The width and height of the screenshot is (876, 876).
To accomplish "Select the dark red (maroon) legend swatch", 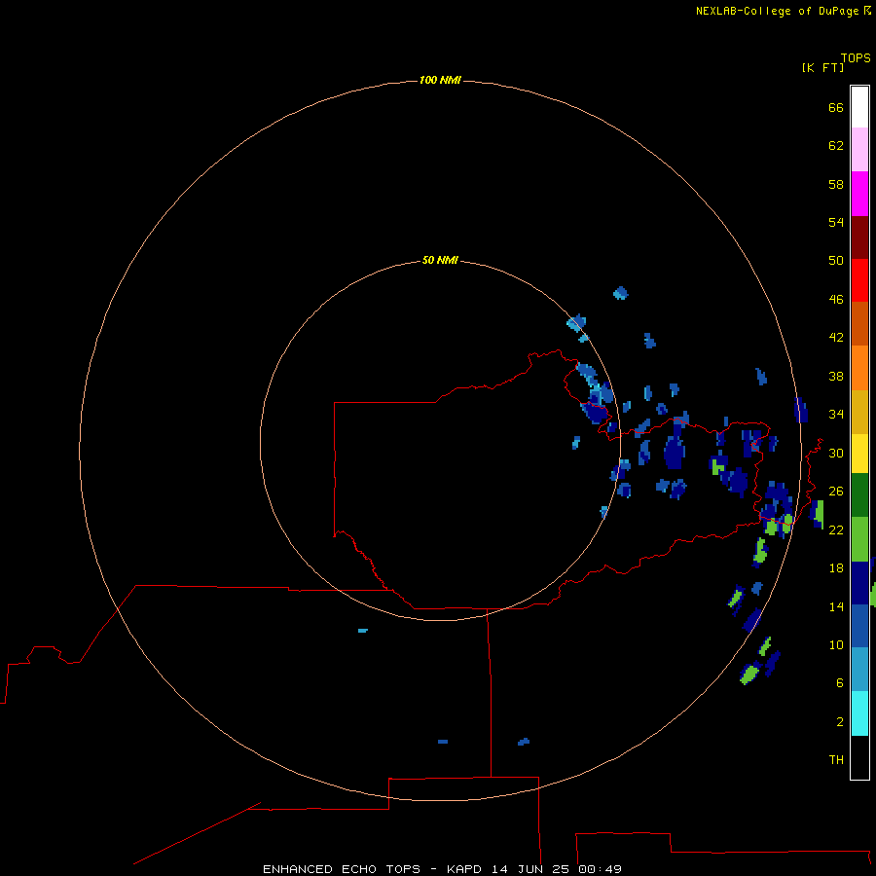I will coord(859,237).
